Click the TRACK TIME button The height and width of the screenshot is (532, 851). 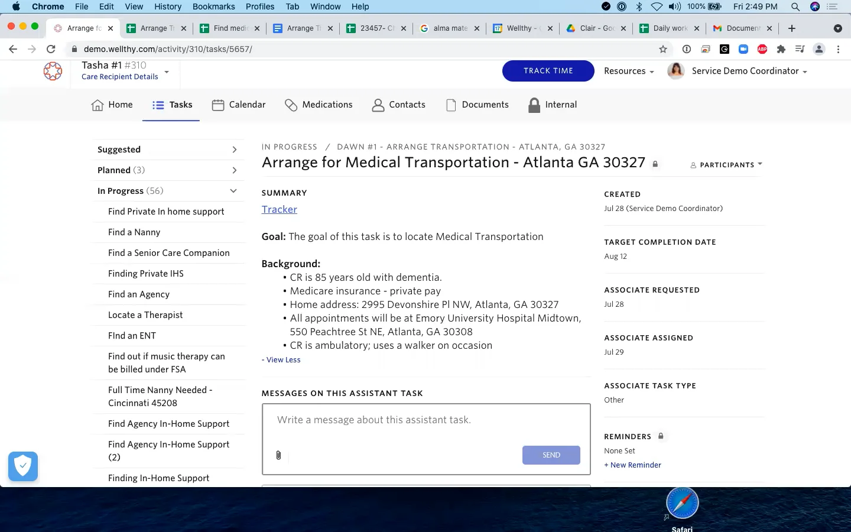[x=548, y=71]
